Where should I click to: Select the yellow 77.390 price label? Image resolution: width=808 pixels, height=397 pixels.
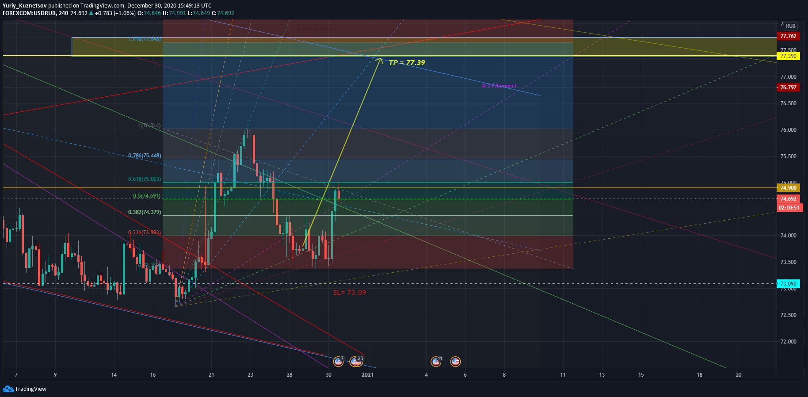coord(788,56)
